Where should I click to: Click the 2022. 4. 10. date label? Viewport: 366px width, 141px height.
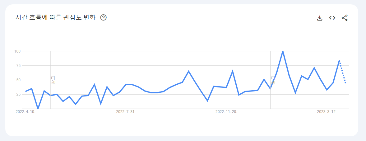(25, 112)
